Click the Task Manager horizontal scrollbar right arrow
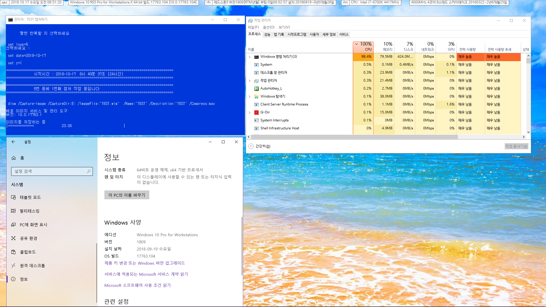The height and width of the screenshot is (307, 546). point(524,137)
